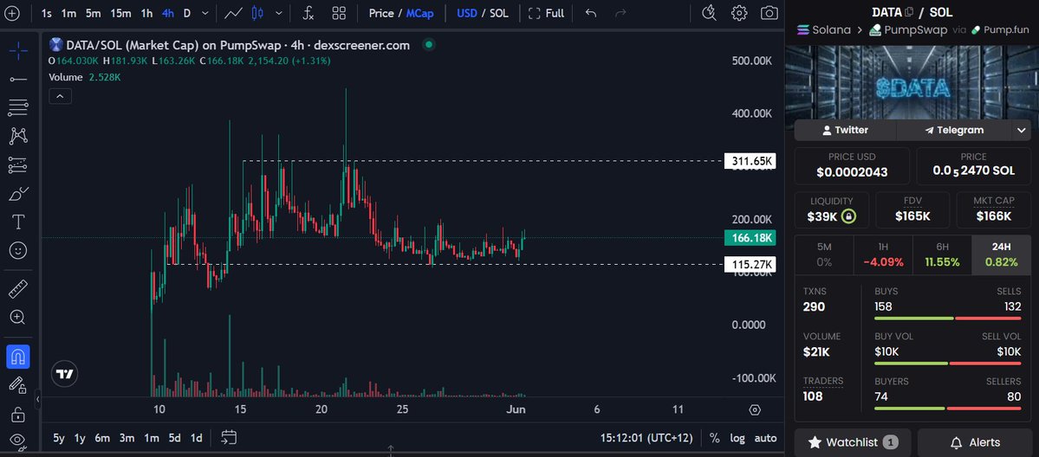Viewport: 1039px width, 457px height.
Task: Click the add symbol plus icon
Action: (x=13, y=13)
